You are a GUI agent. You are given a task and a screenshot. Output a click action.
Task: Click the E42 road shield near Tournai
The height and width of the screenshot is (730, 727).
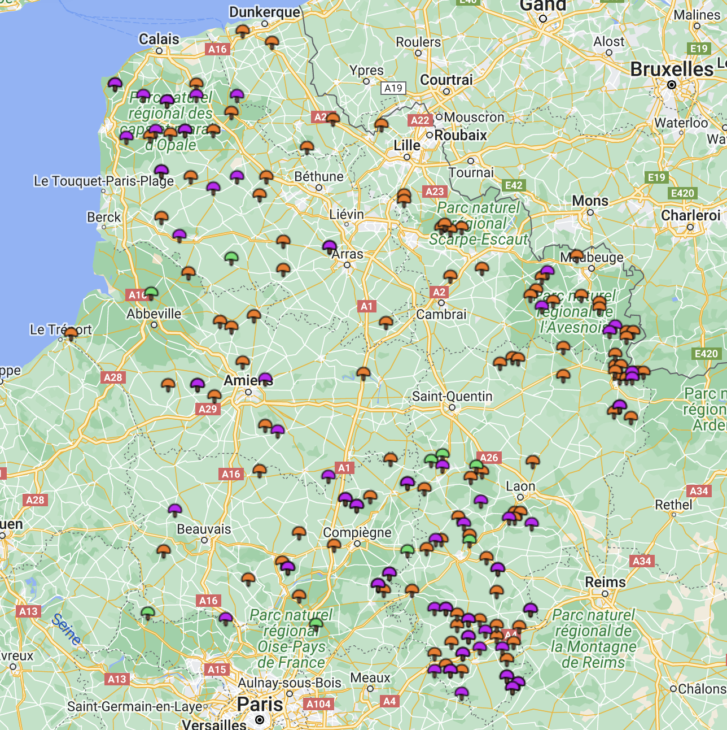[x=514, y=185]
